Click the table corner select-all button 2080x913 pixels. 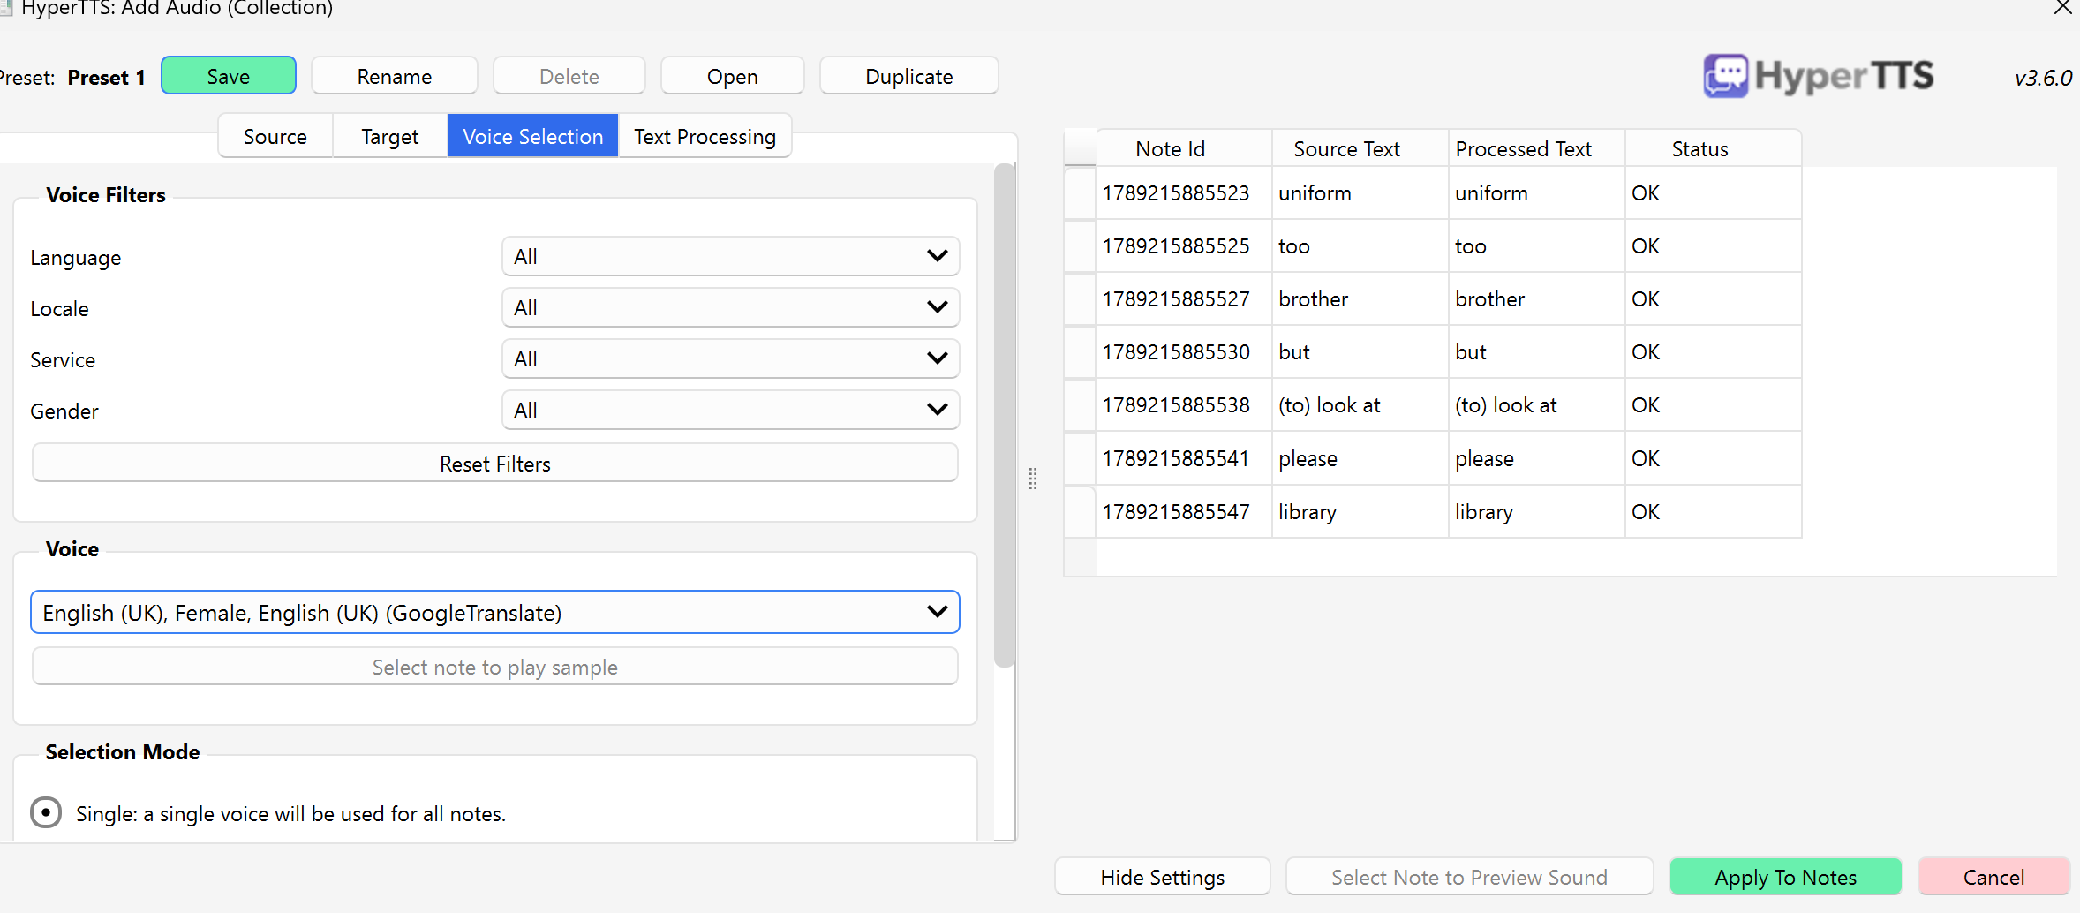tap(1080, 147)
